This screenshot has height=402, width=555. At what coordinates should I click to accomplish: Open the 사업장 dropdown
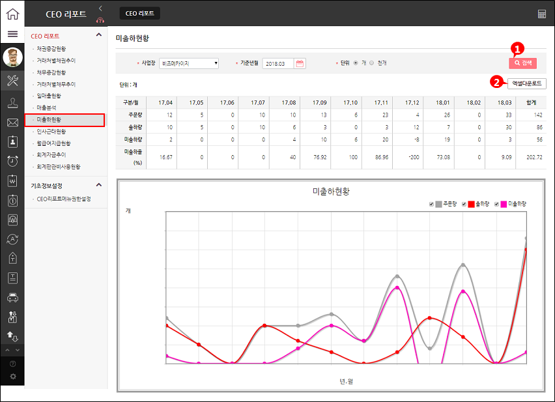pyautogui.click(x=189, y=63)
